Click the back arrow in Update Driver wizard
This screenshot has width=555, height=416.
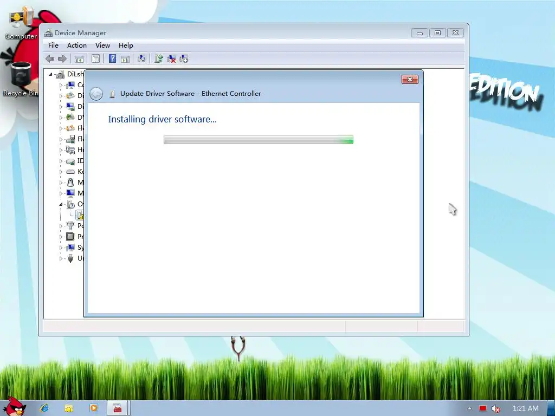pos(96,94)
